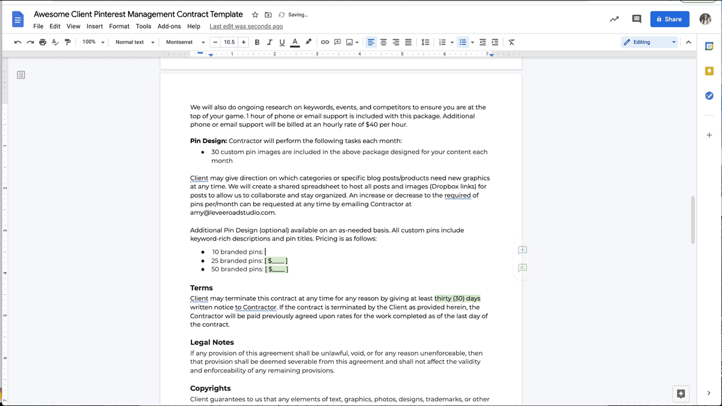Open 'Last edit was seconds ago' link

[x=246, y=26]
